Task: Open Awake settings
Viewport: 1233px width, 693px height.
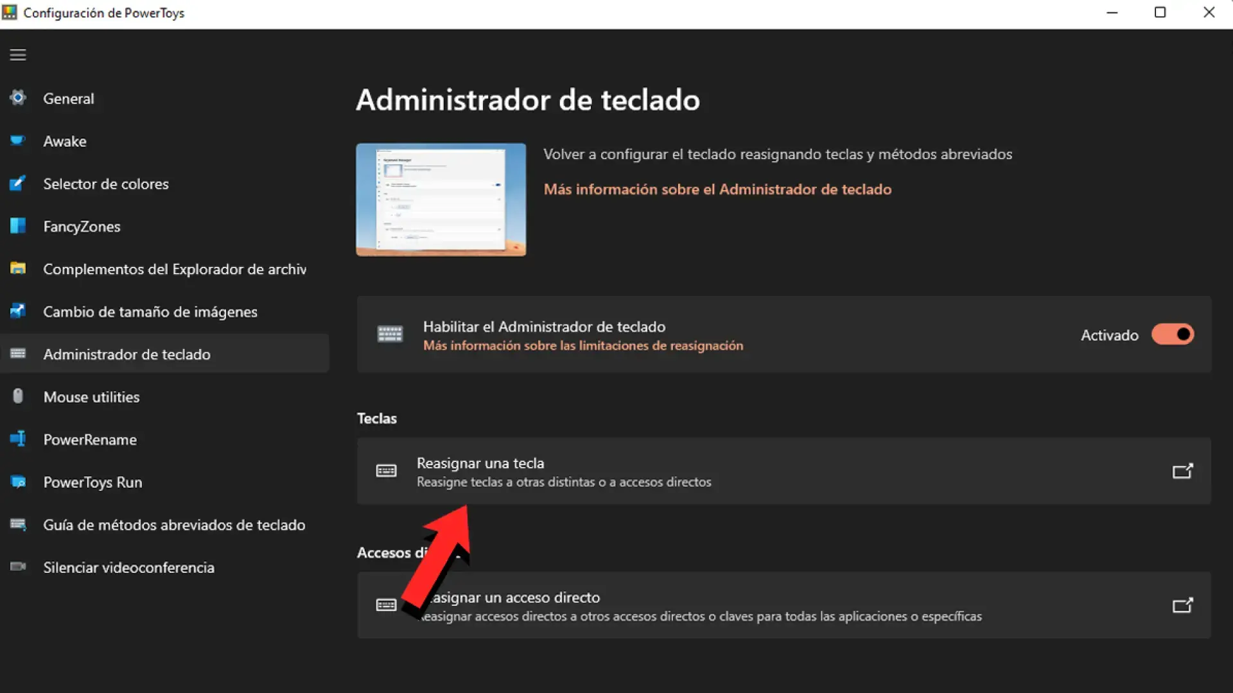Action: [x=65, y=141]
